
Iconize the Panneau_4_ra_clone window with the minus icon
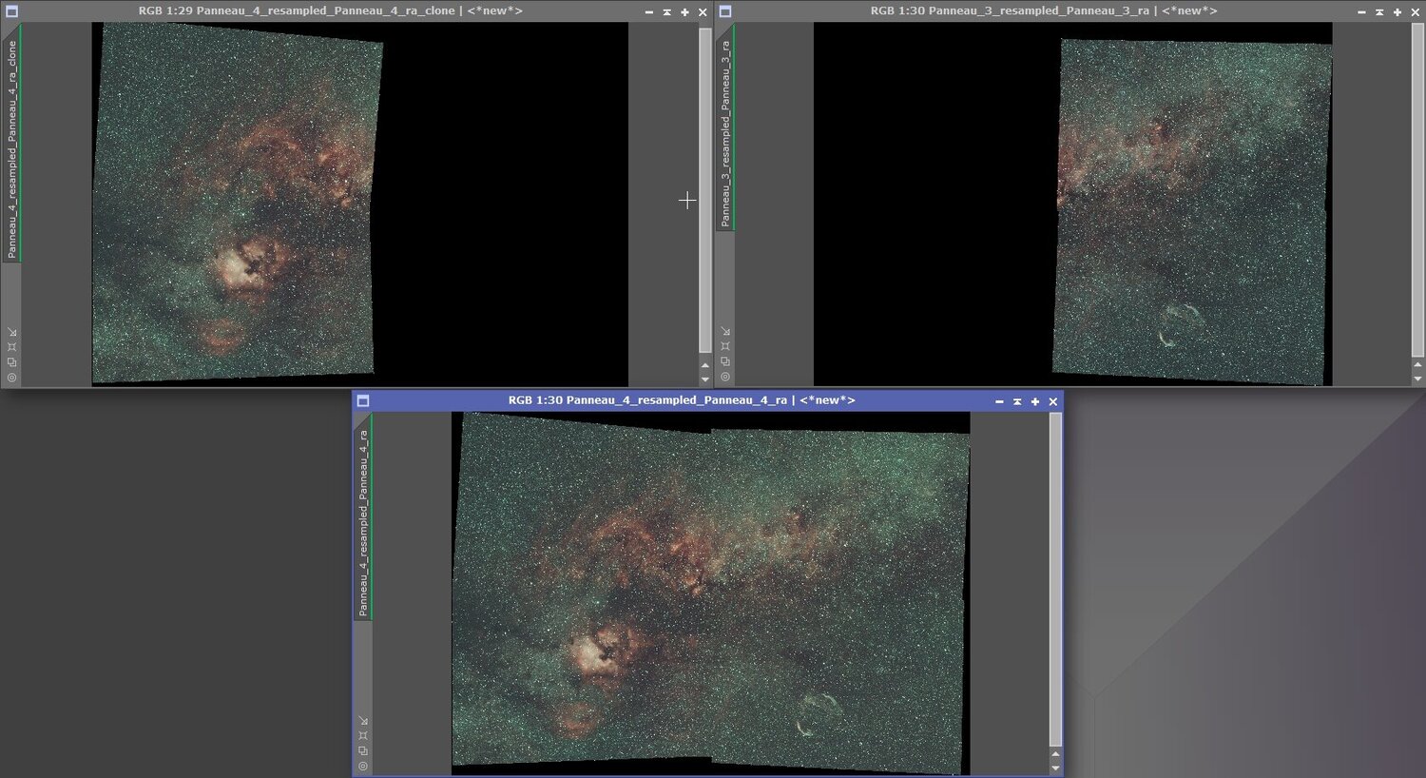649,12
